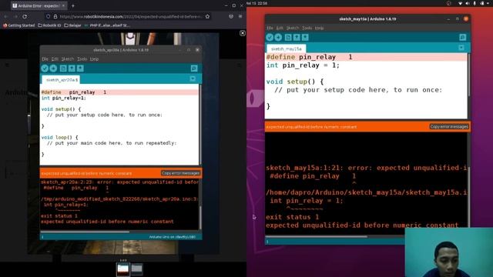Open the Belajar bookmarks folder
Screen dimensions: 493x277
coord(72,25)
